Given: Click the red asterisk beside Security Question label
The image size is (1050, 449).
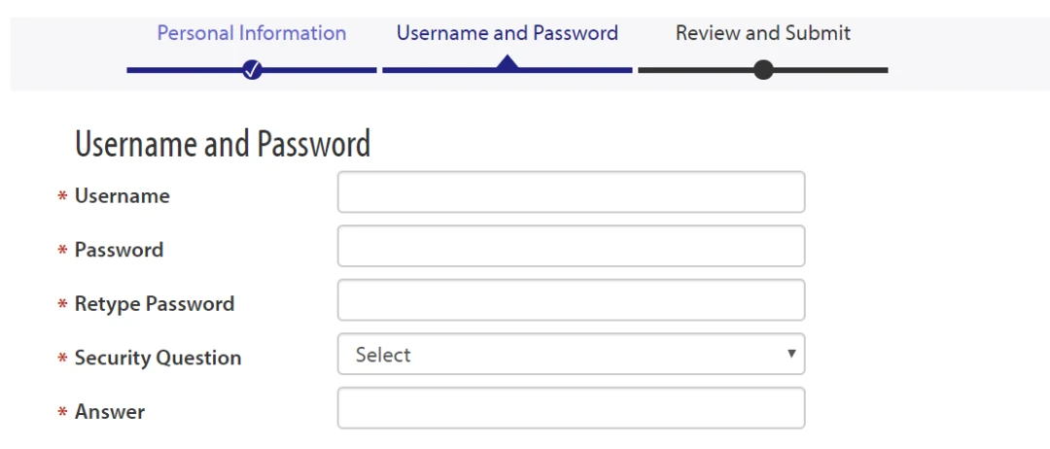Looking at the screenshot, I should 63,358.
